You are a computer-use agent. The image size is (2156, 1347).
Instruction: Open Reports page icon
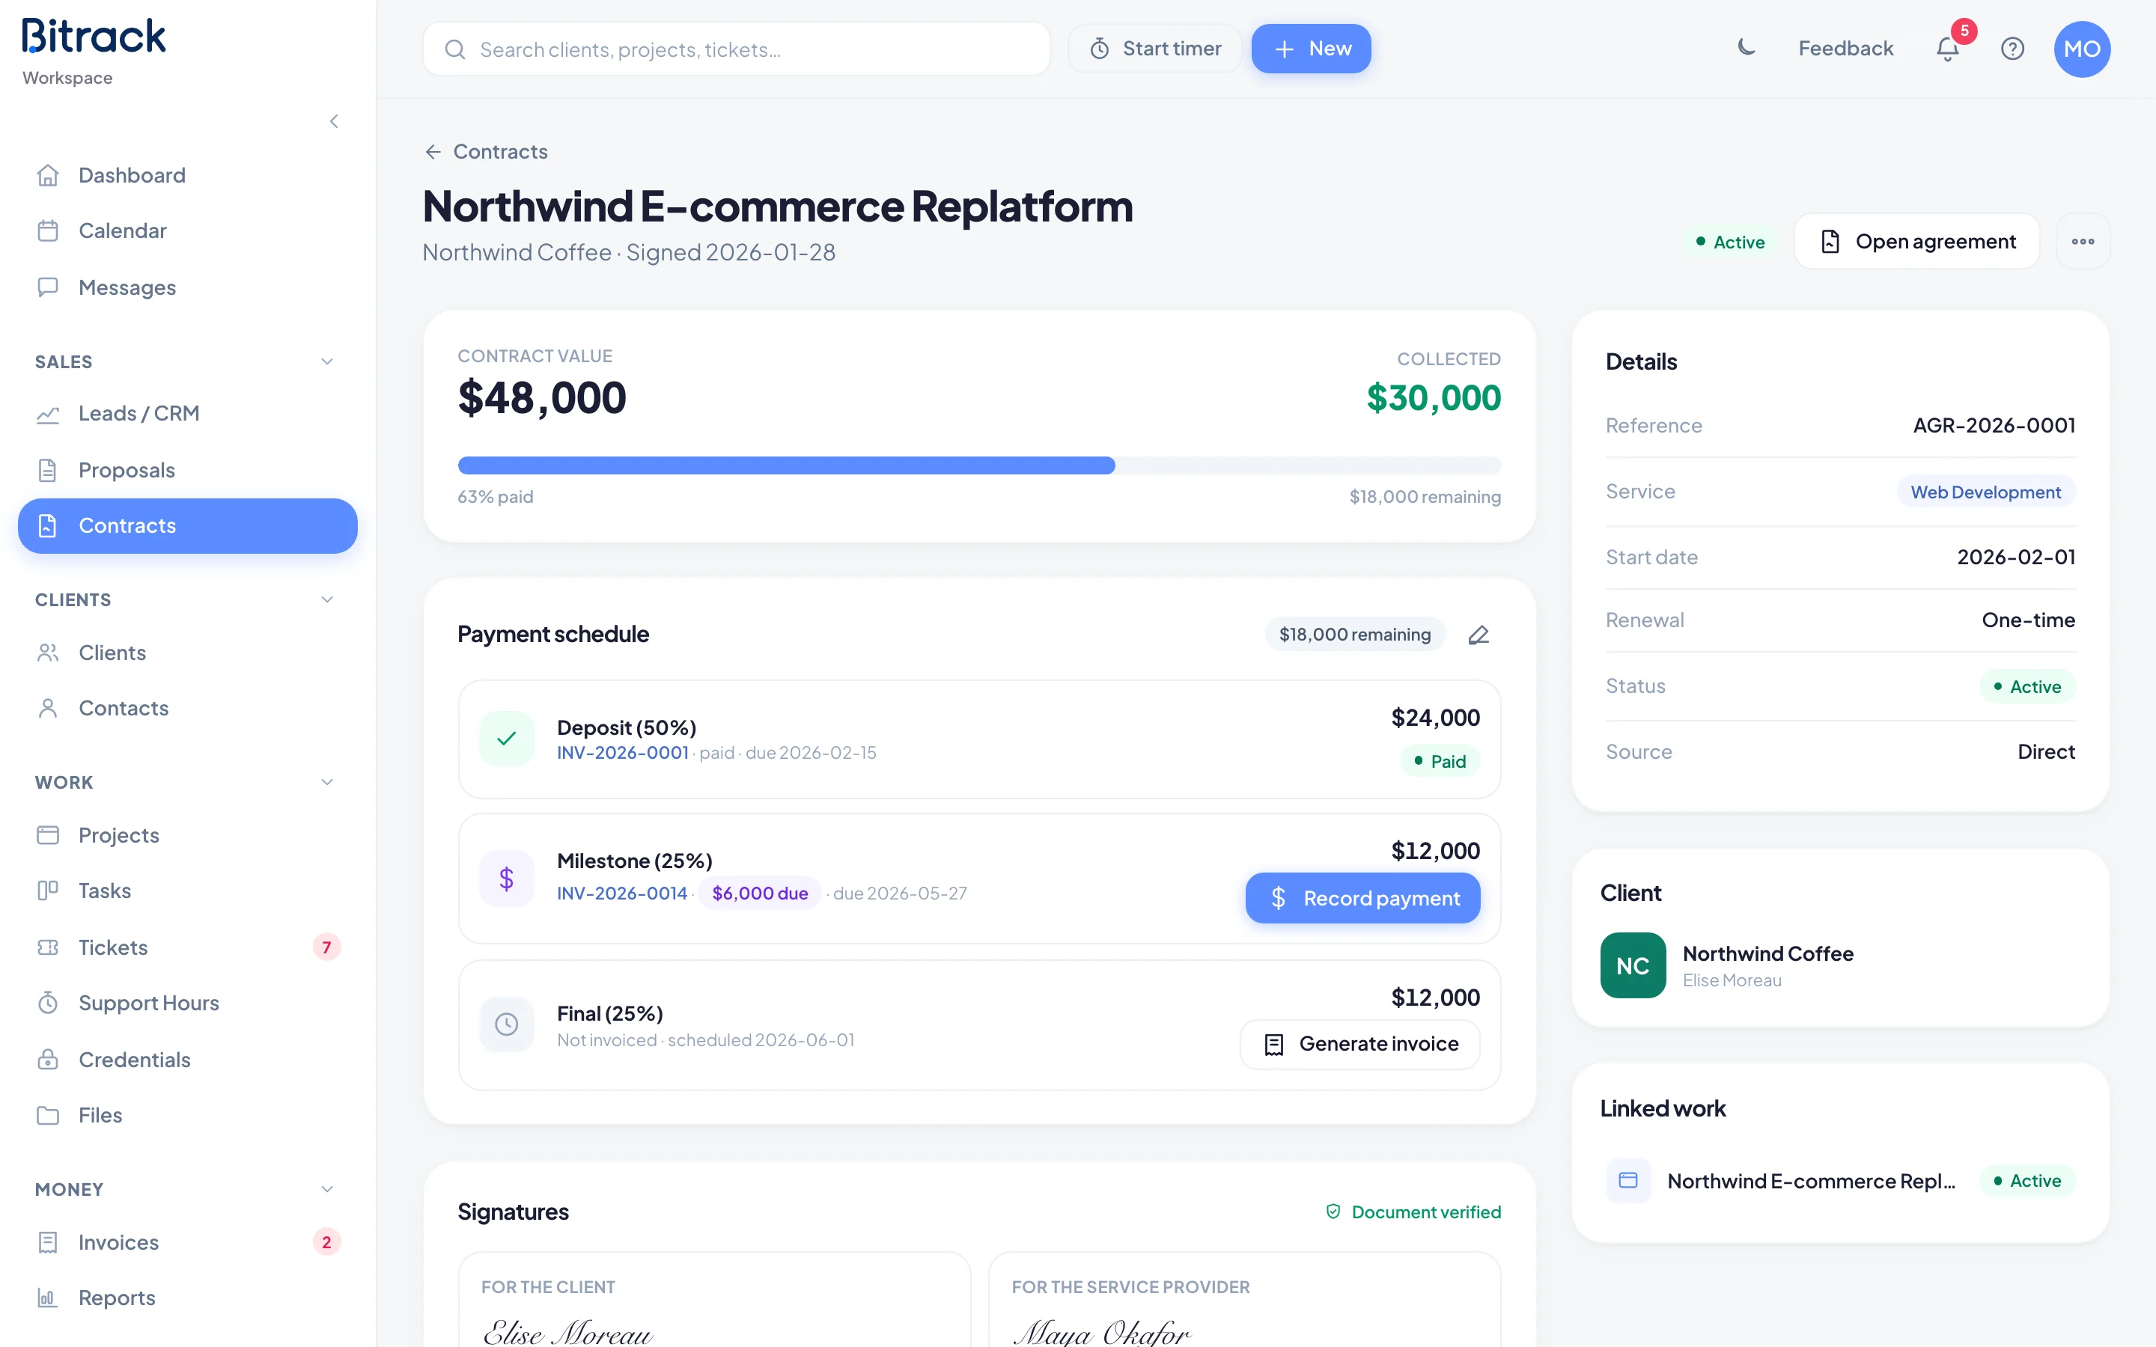tap(48, 1298)
